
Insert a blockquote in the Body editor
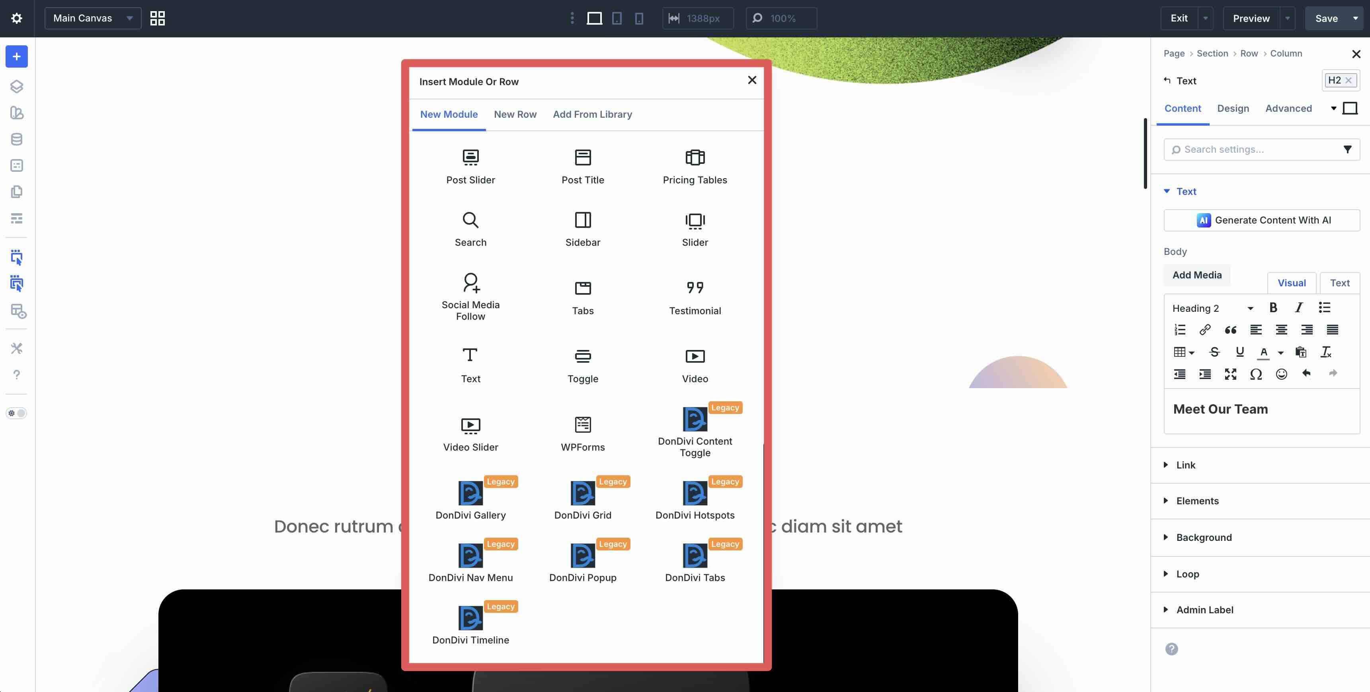coord(1231,330)
